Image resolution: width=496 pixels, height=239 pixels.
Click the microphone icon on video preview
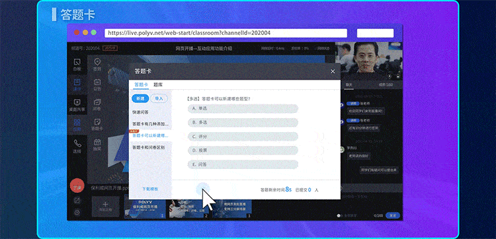[x=398, y=76]
